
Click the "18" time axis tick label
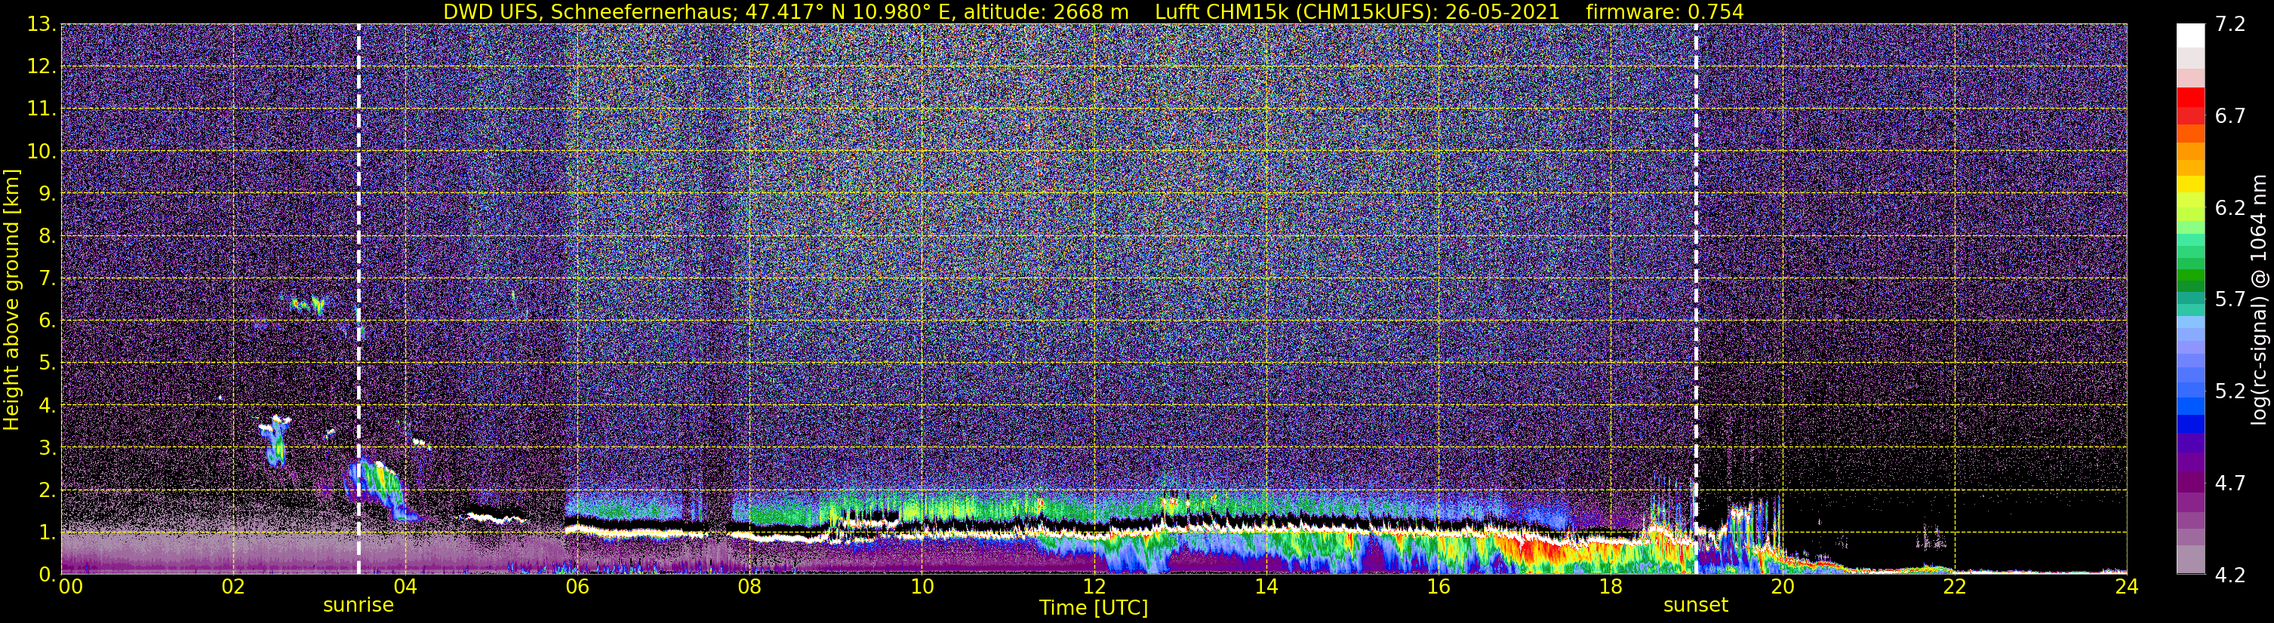pos(1610,587)
